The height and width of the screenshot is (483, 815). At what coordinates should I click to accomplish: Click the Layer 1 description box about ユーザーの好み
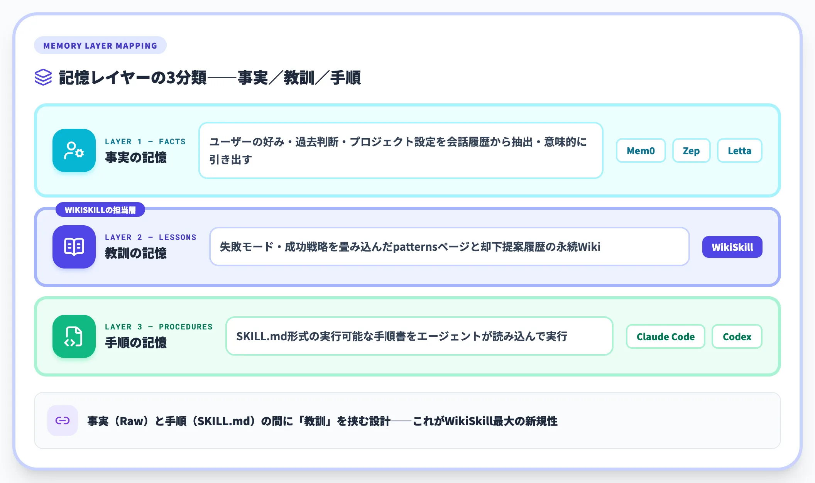click(401, 150)
